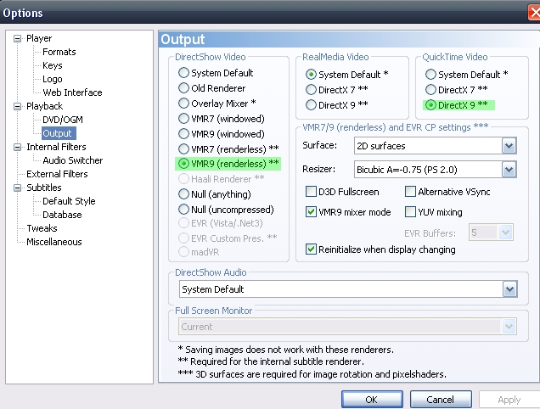This screenshot has height=409, width=540.
Task: Open the Surface dropdown list
Action: (x=509, y=146)
